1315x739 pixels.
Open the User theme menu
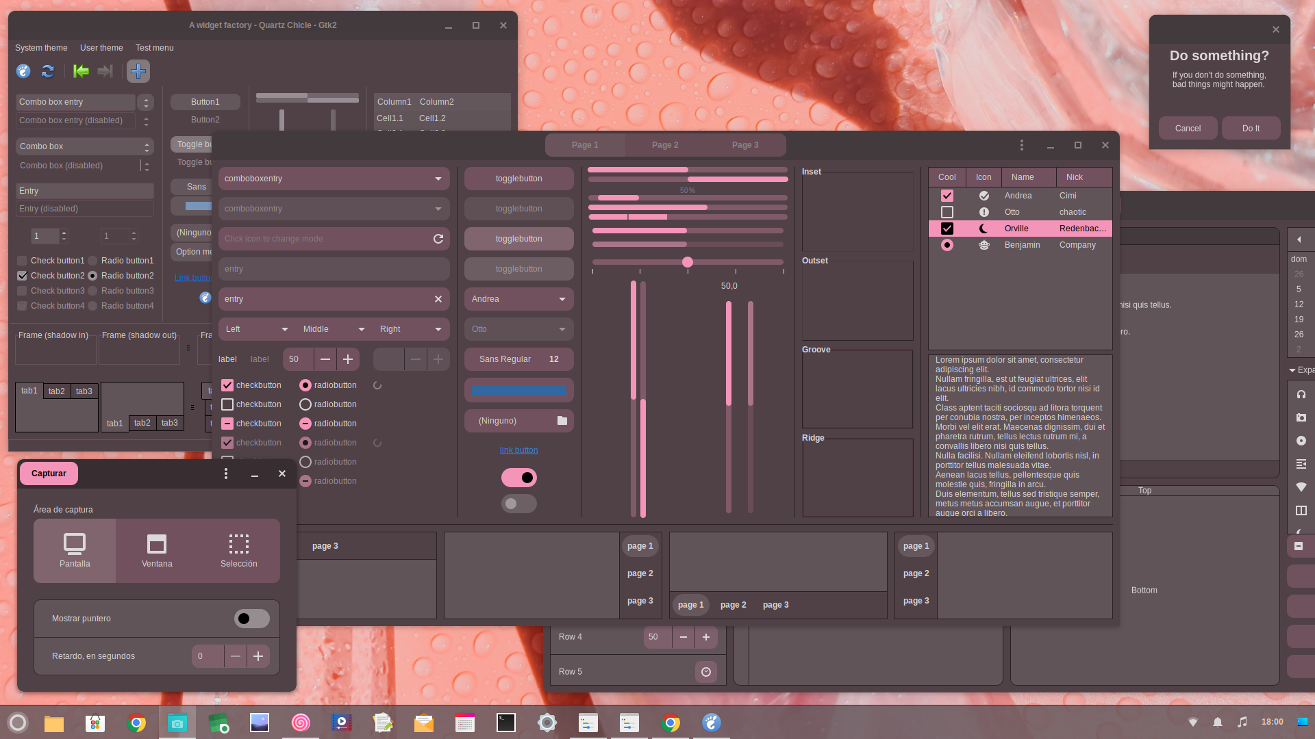click(x=101, y=48)
